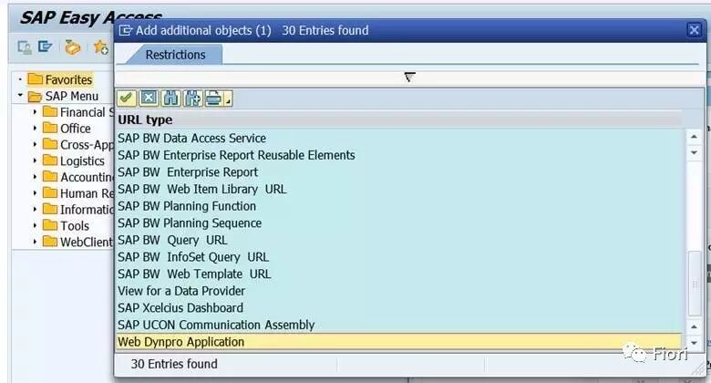711x383 pixels.
Task: Expand restrictions with the triangle toggle
Action: (409, 78)
